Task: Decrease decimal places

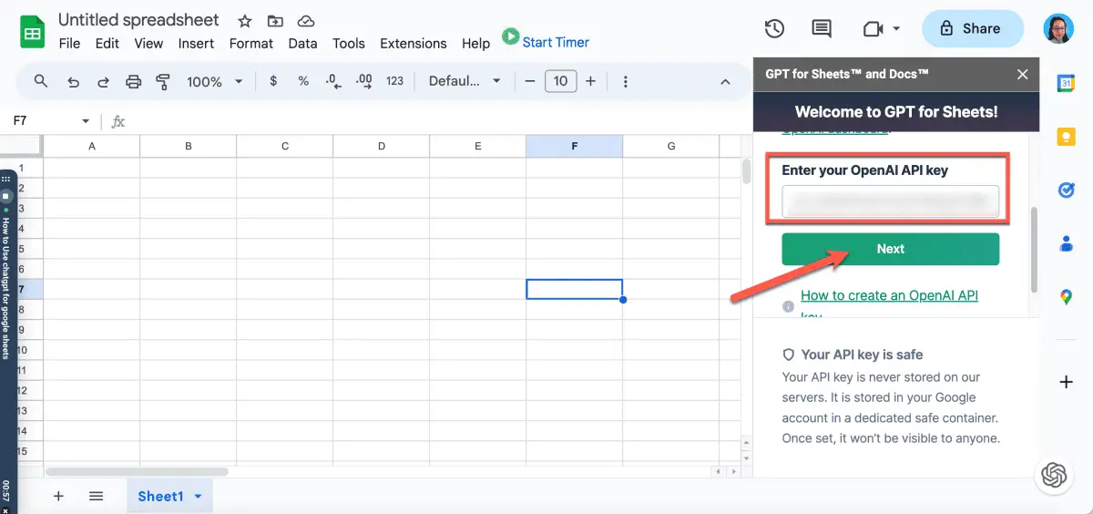Action: point(333,81)
